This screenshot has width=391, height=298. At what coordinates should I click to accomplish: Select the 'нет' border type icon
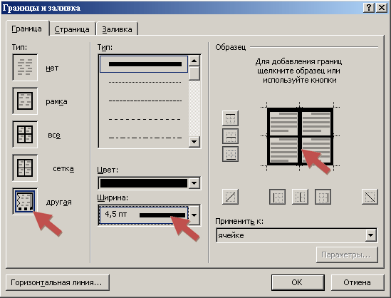(x=25, y=68)
